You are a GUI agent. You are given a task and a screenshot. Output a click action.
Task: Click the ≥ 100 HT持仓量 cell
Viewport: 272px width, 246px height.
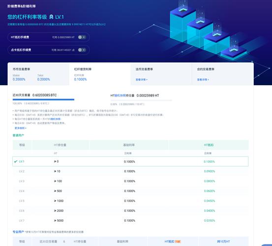point(58,181)
